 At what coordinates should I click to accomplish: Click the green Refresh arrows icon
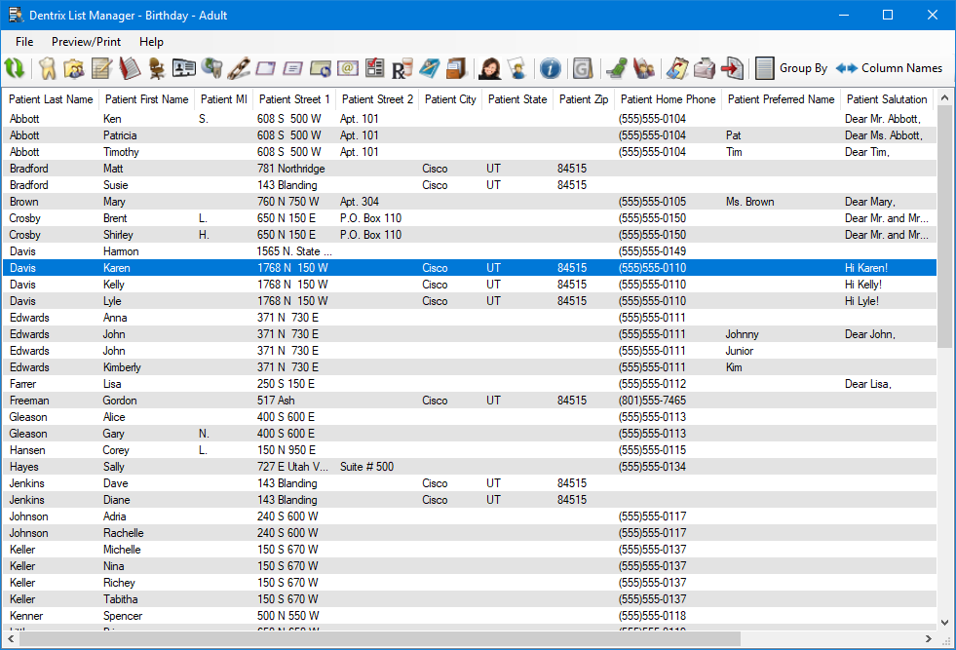[15, 68]
